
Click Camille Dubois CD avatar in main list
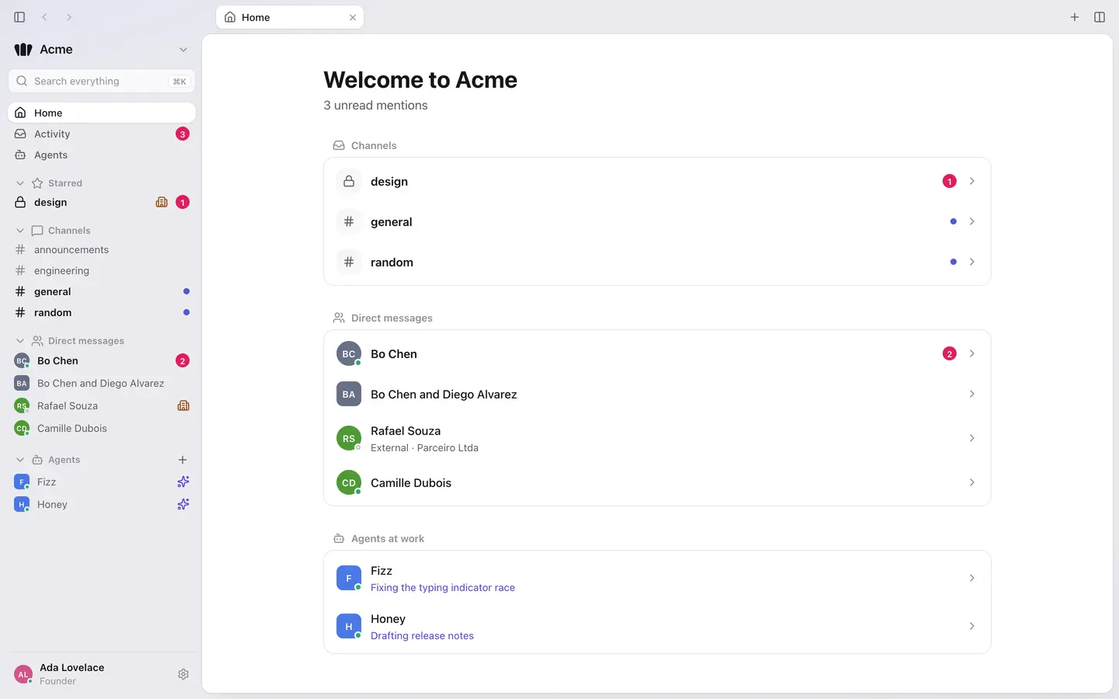click(349, 482)
